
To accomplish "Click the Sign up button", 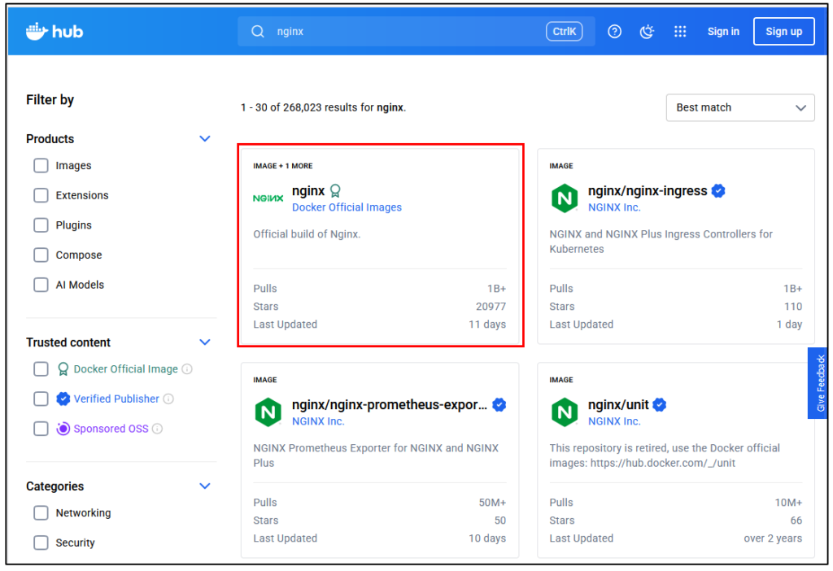I will pos(783,32).
